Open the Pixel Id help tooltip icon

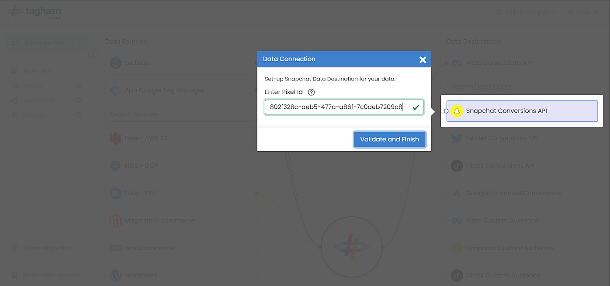pos(311,92)
